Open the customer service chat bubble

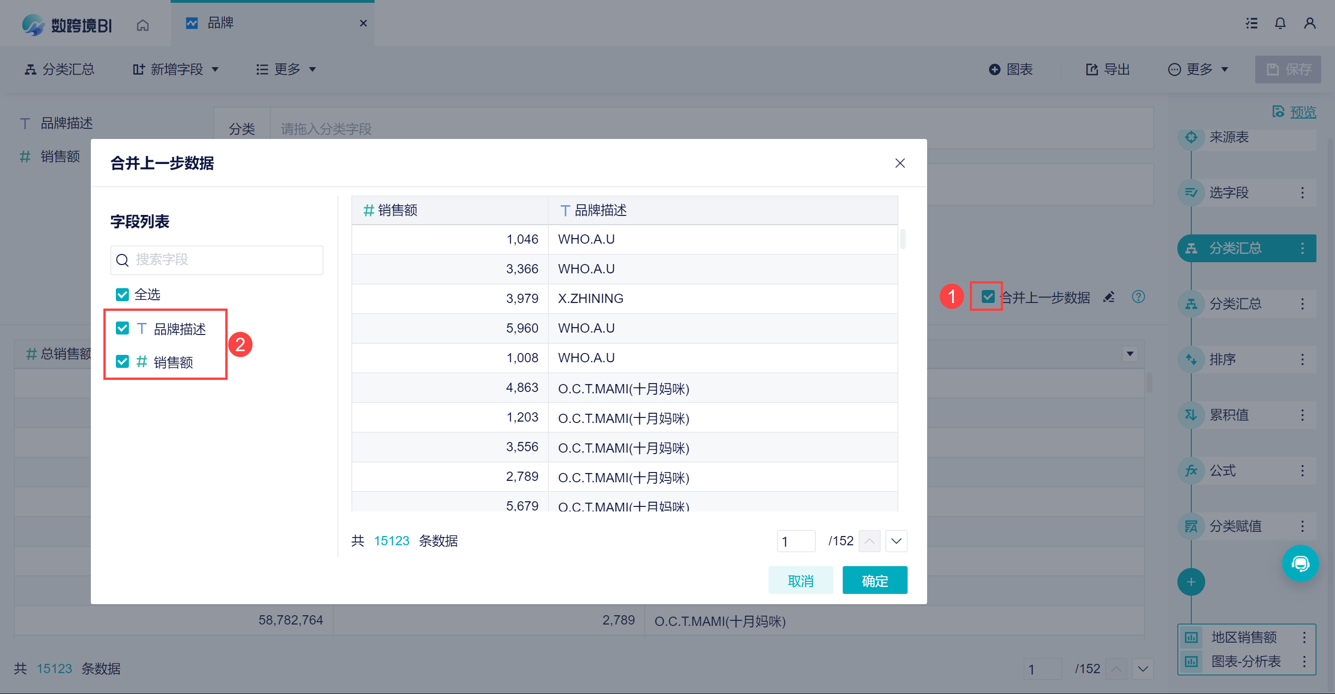coord(1300,563)
